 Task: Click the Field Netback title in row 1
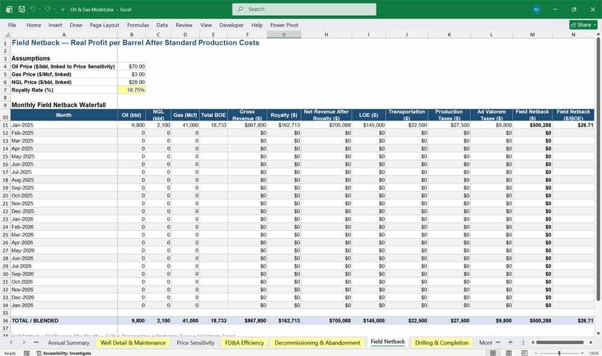135,43
